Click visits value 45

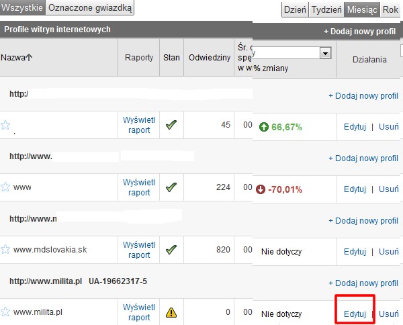point(226,125)
